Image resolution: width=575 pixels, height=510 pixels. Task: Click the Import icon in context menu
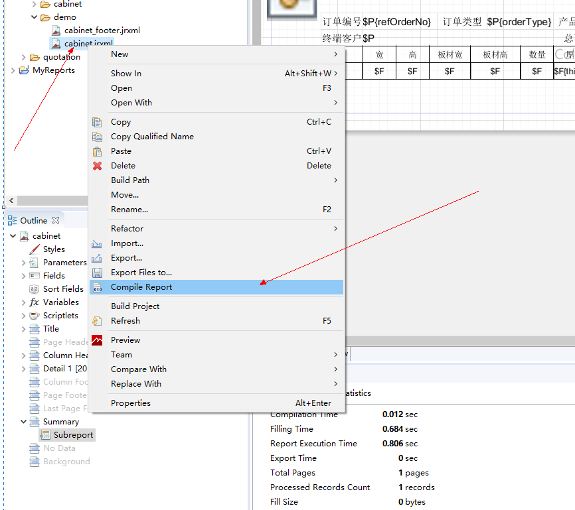tap(97, 243)
